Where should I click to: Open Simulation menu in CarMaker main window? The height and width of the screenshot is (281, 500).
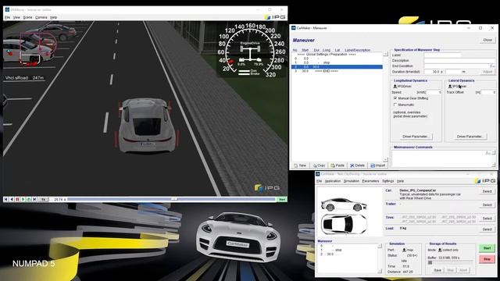pyautogui.click(x=352, y=181)
